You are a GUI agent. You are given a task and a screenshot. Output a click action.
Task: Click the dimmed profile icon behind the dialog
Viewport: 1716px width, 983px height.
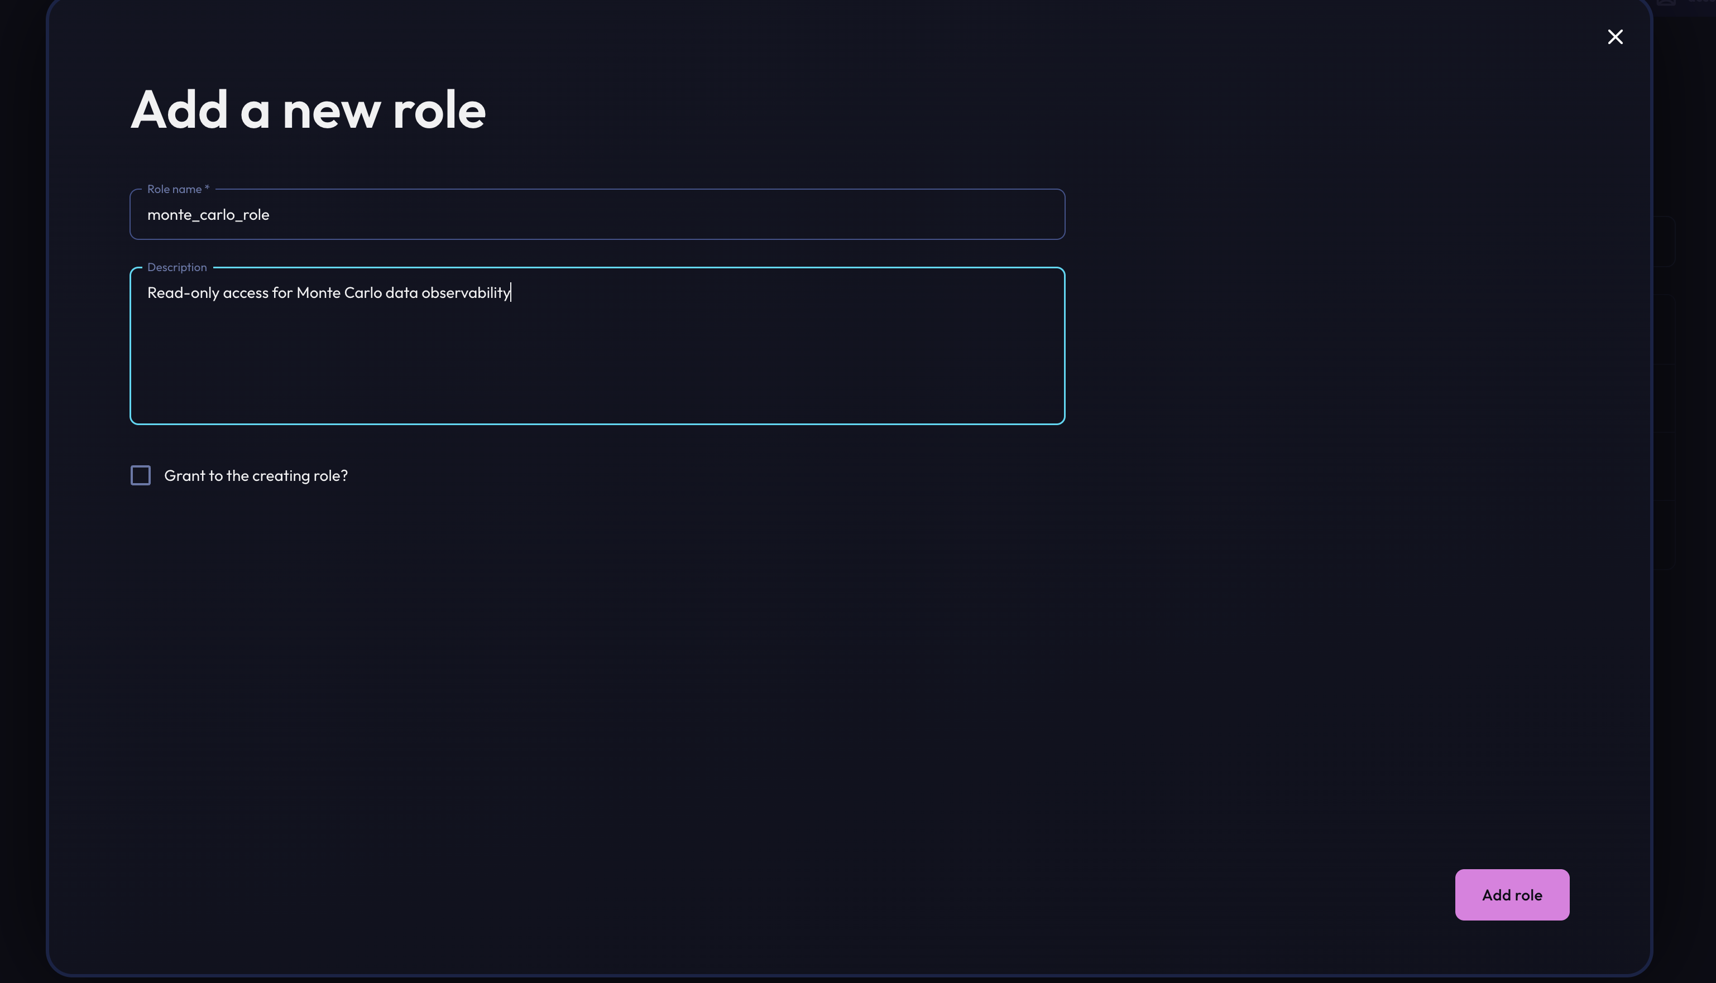coord(1666,3)
